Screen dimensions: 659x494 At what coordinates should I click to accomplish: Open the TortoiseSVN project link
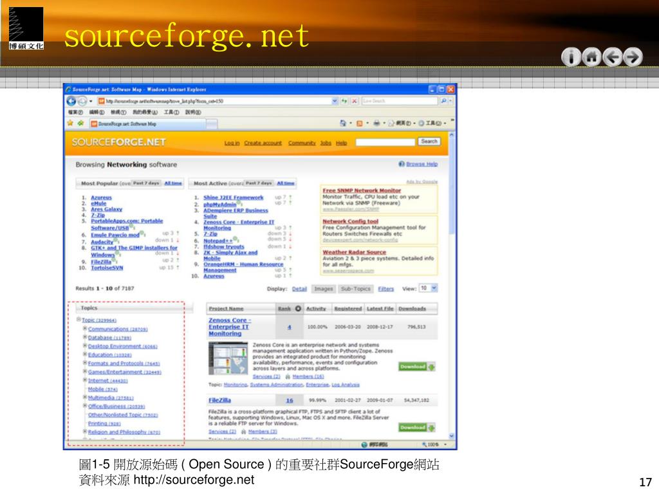click(x=107, y=268)
